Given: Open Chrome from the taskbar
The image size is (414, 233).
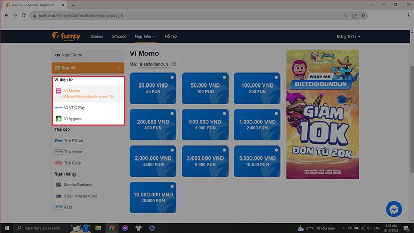Looking at the screenshot, I should [x=112, y=228].
